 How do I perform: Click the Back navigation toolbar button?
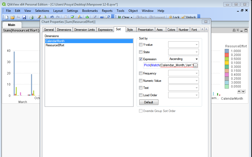tap(141, 17)
